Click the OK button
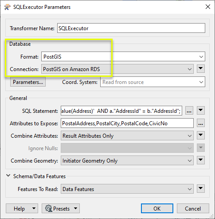 (157, 208)
